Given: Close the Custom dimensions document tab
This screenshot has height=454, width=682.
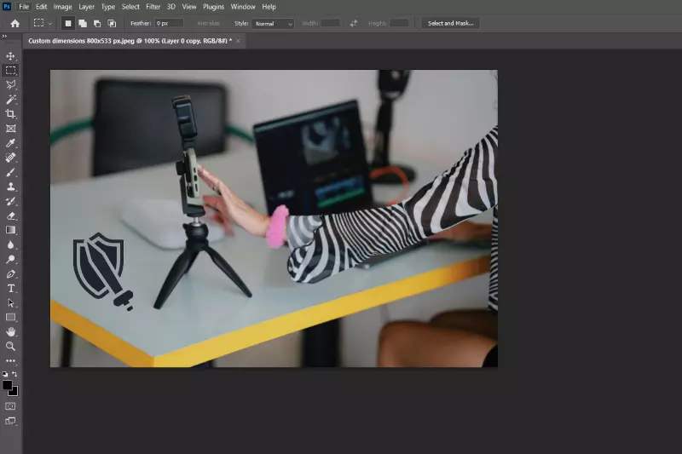Looking at the screenshot, I should point(238,41).
